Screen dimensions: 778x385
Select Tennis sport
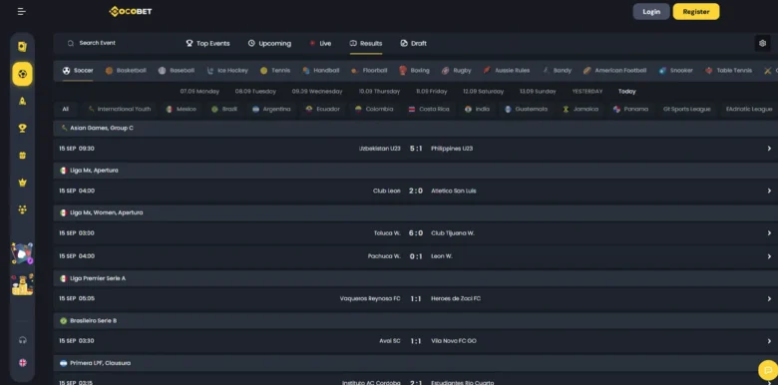click(x=275, y=71)
